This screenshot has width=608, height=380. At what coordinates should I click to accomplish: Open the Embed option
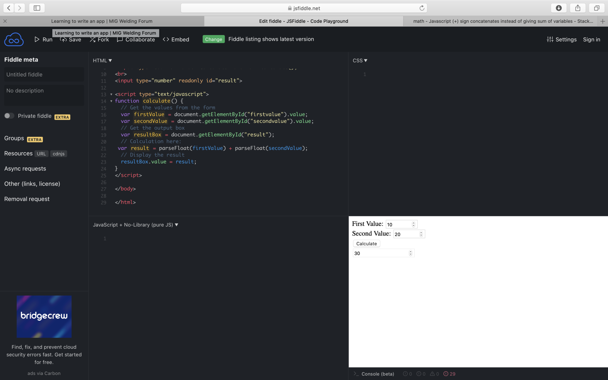click(176, 40)
